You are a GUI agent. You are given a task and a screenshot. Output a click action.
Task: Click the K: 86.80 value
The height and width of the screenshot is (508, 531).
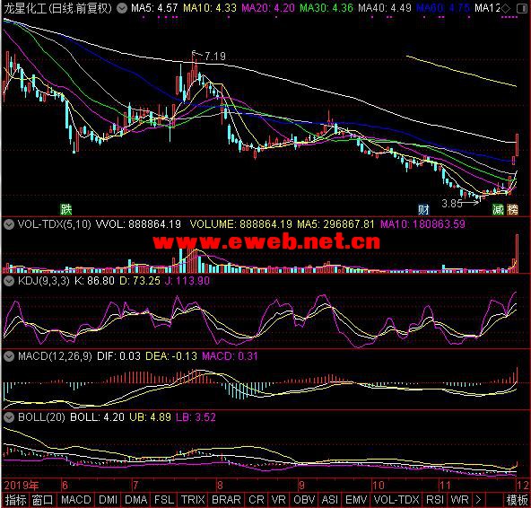[x=94, y=281]
